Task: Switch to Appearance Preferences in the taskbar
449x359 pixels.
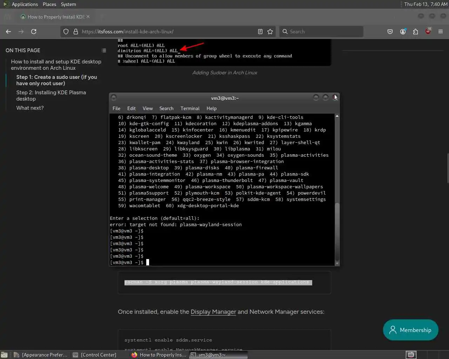Action: [x=40, y=355]
